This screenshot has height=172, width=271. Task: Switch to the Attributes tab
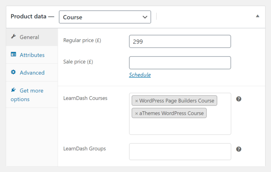pos(32,55)
